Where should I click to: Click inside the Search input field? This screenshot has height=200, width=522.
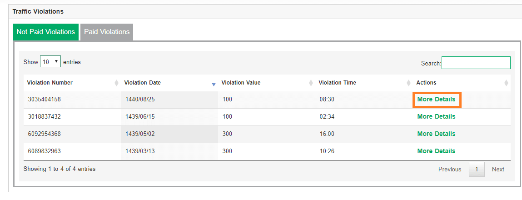[476, 63]
